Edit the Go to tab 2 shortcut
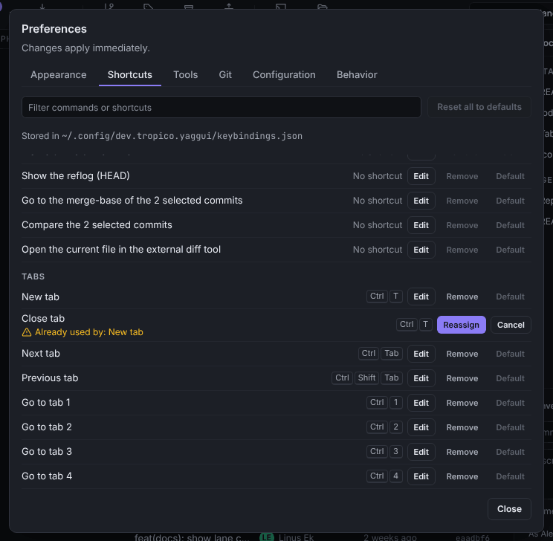The width and height of the screenshot is (553, 541). (x=421, y=427)
